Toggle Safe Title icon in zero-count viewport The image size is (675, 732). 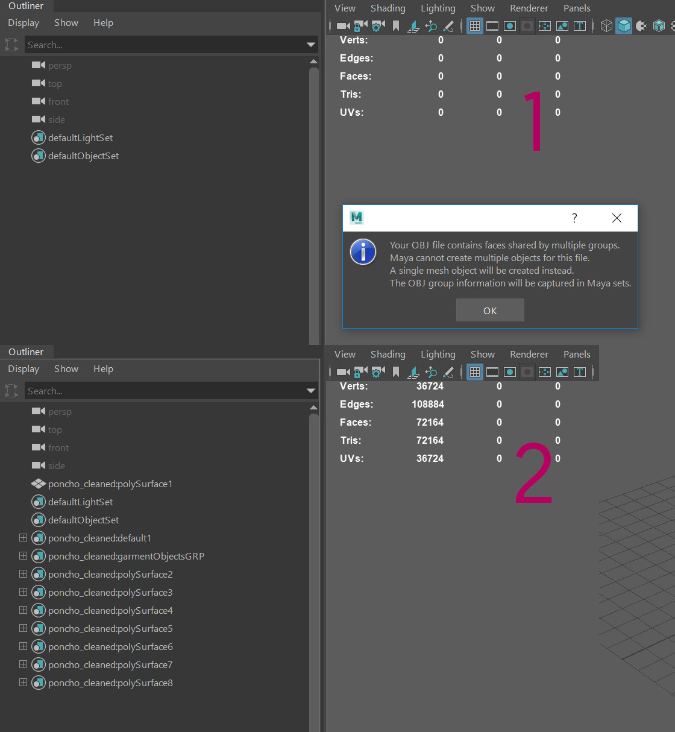coord(580,26)
